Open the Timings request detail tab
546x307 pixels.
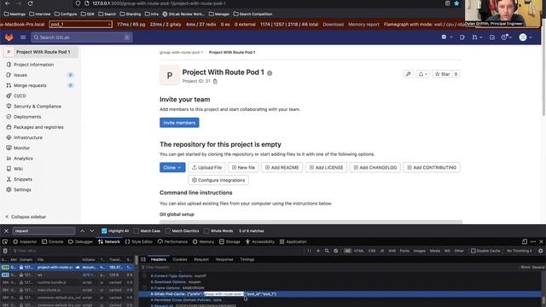tap(247, 259)
